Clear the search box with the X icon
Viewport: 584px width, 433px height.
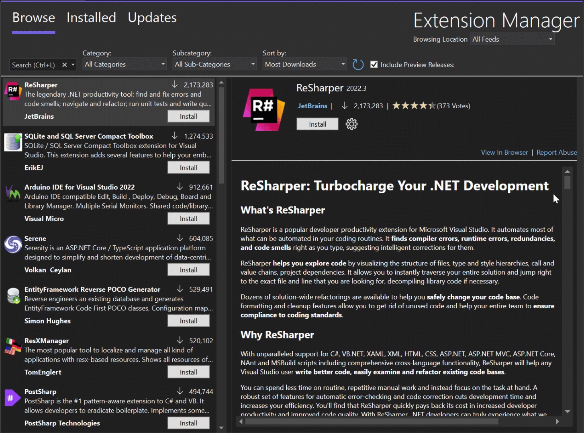(x=64, y=65)
